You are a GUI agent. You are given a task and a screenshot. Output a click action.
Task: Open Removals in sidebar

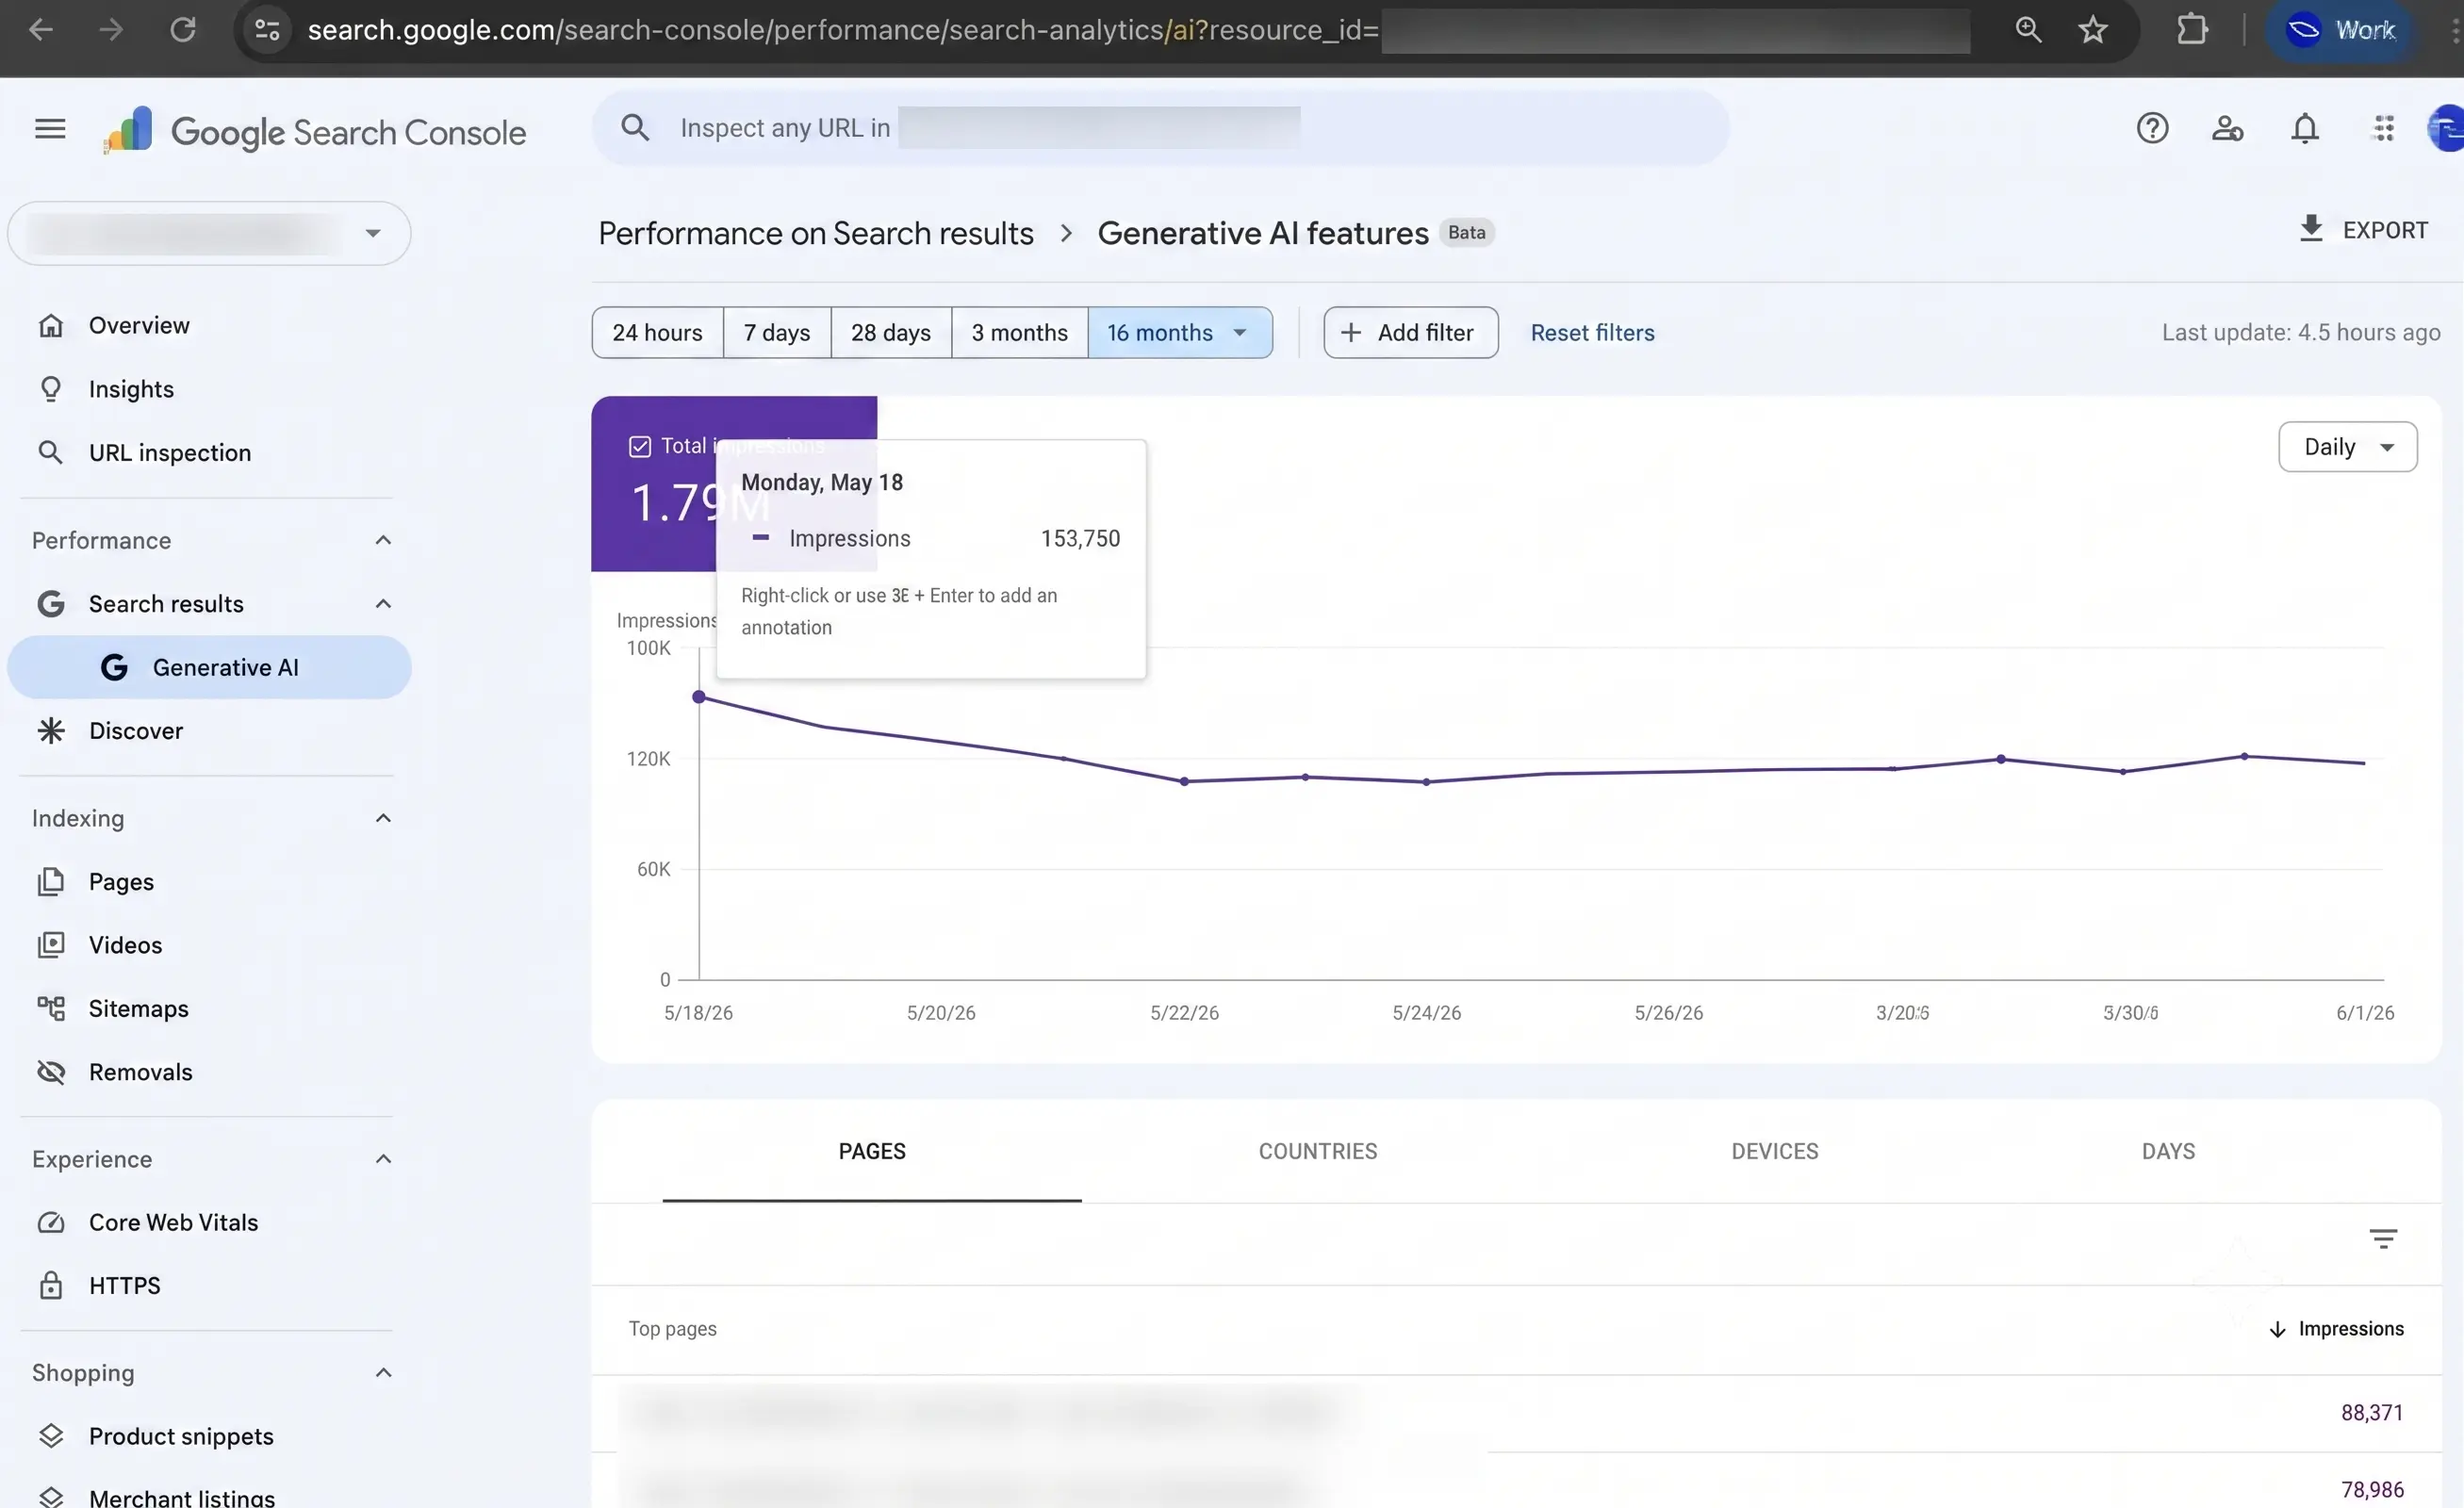140,1072
